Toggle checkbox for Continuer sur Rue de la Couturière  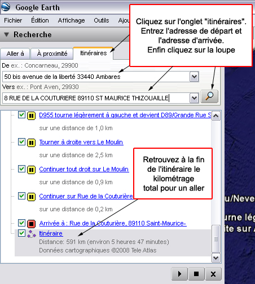coord(21,196)
